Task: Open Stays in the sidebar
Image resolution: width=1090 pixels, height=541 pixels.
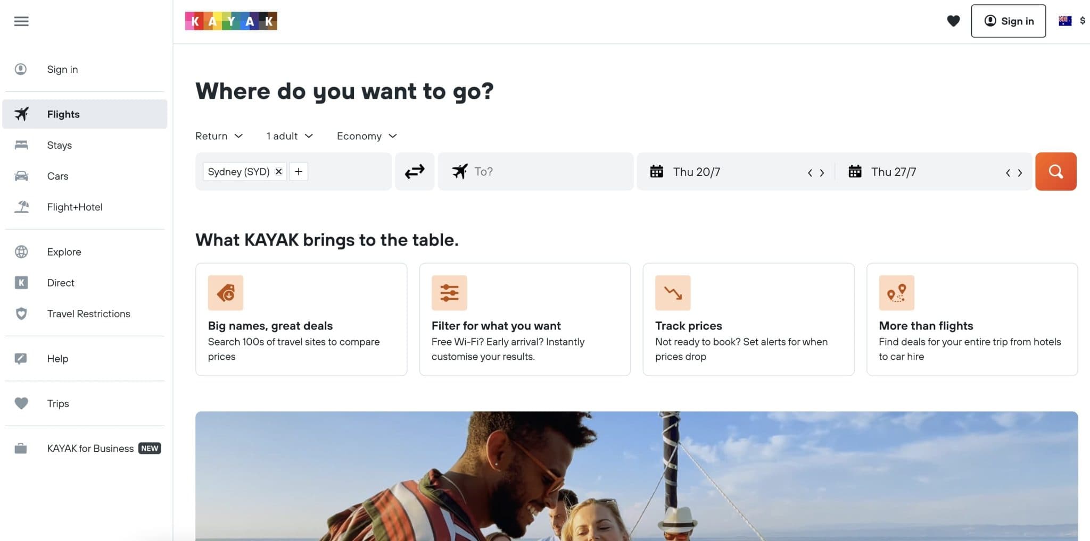Action: tap(85, 145)
